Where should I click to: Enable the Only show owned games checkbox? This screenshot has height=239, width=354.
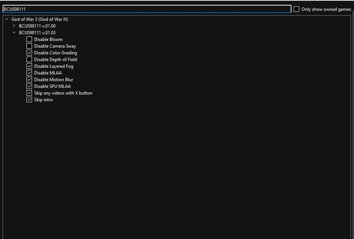(296, 9)
